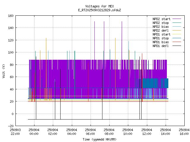Click the "Volt (V)" y-axis label

pyautogui.click(x=4, y=71)
